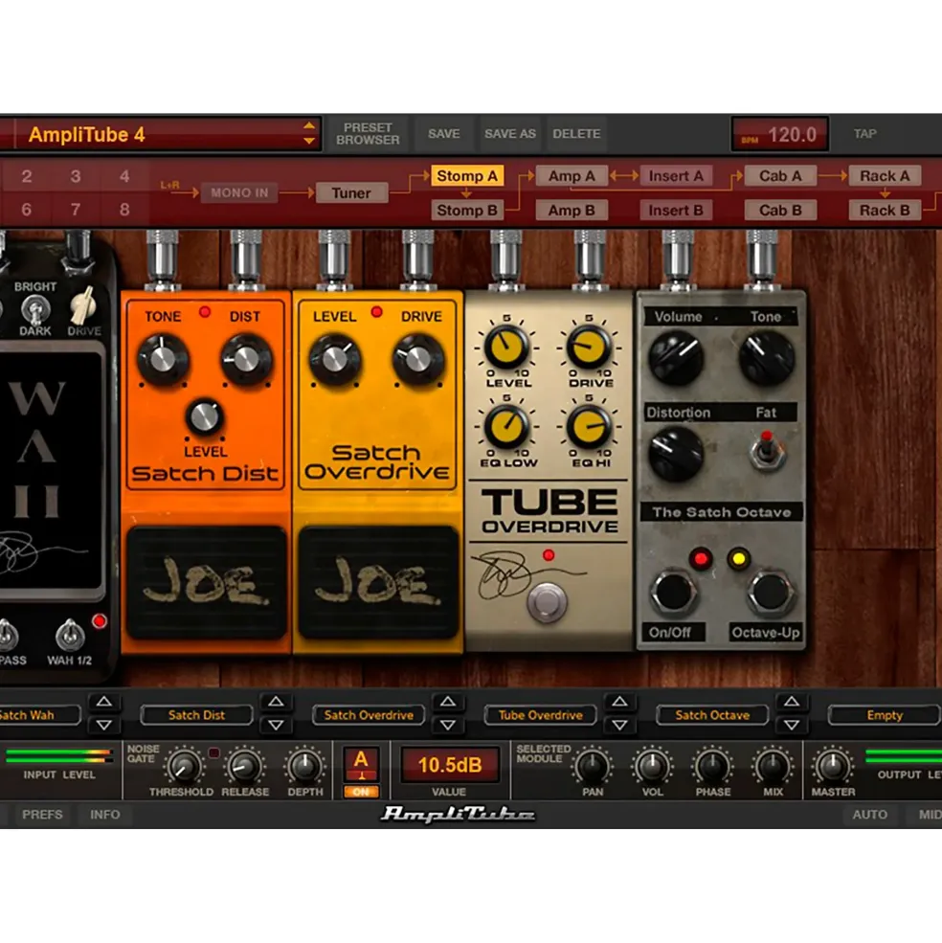The width and height of the screenshot is (942, 943).
Task: Click the DELETE preset button
Action: click(x=576, y=133)
